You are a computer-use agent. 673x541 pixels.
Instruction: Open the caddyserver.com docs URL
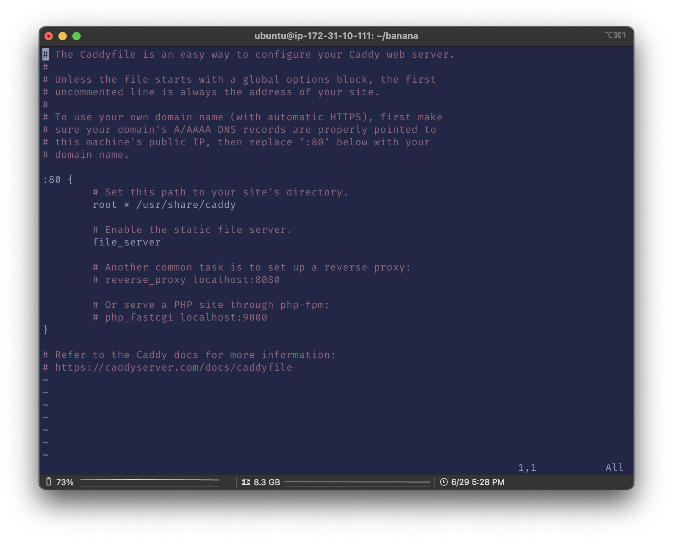(x=173, y=368)
